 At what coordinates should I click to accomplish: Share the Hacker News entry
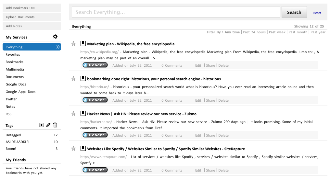[x=210, y=135]
